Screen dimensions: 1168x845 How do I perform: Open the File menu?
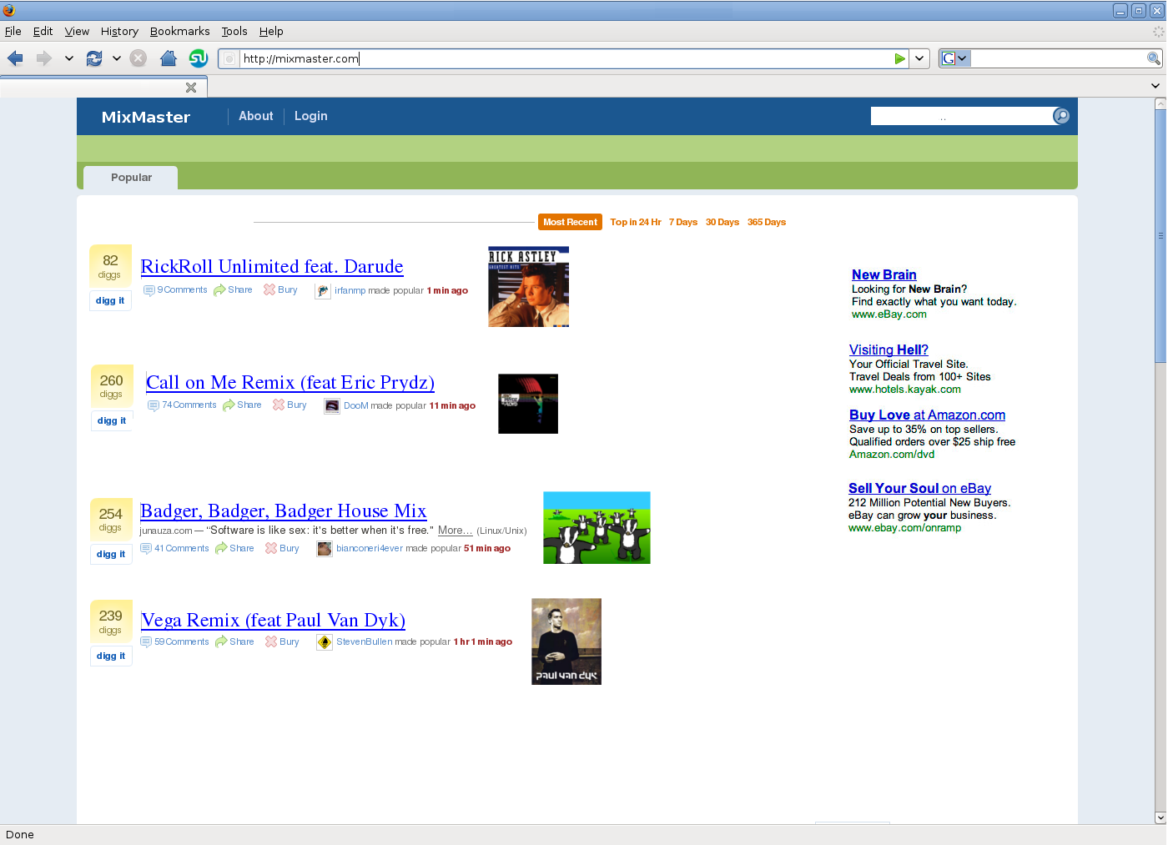13,31
